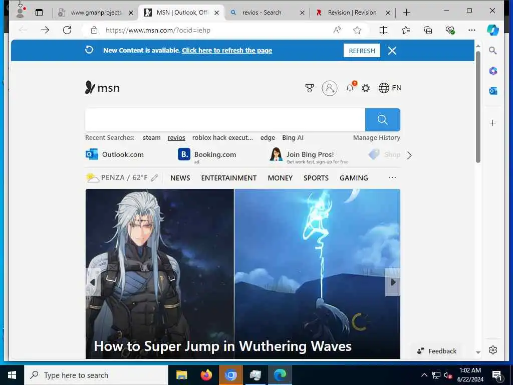Screen dimensions: 513x385
Task: Open MSN settings gear icon
Action: pyautogui.click(x=366, y=88)
